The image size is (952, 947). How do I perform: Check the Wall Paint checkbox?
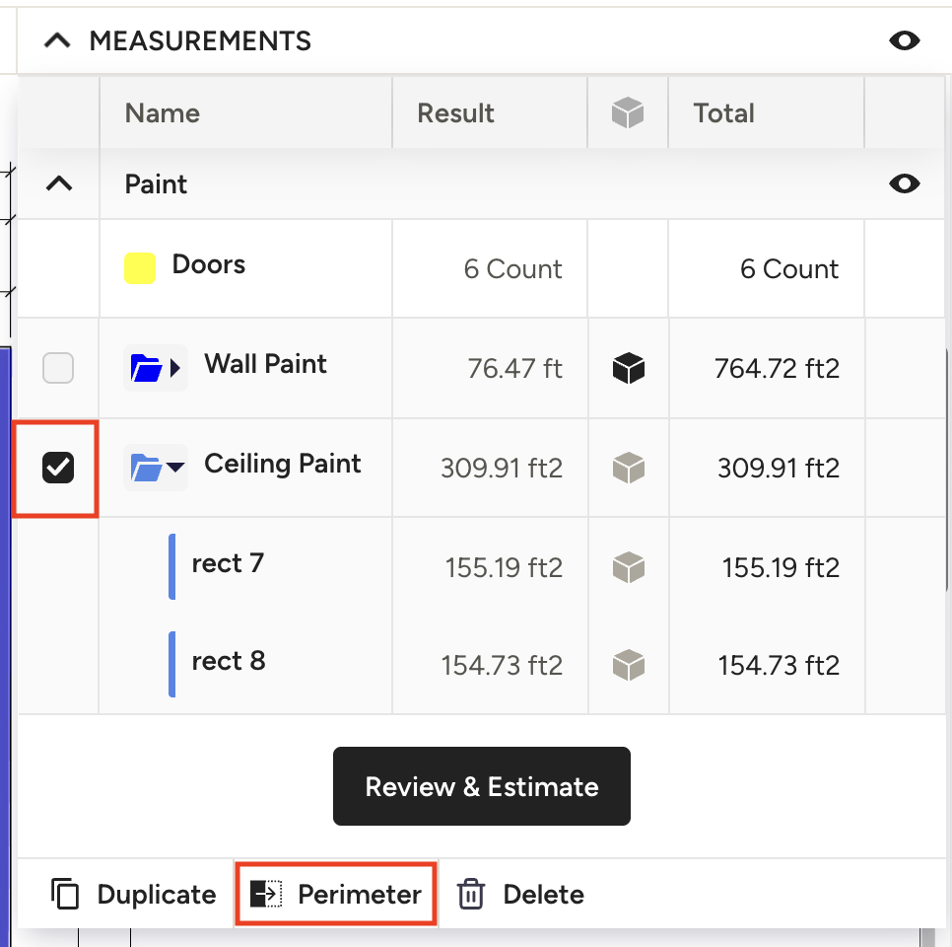point(58,368)
